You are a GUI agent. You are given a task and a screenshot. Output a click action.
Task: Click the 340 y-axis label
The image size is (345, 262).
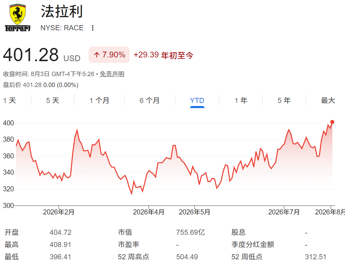(8, 172)
